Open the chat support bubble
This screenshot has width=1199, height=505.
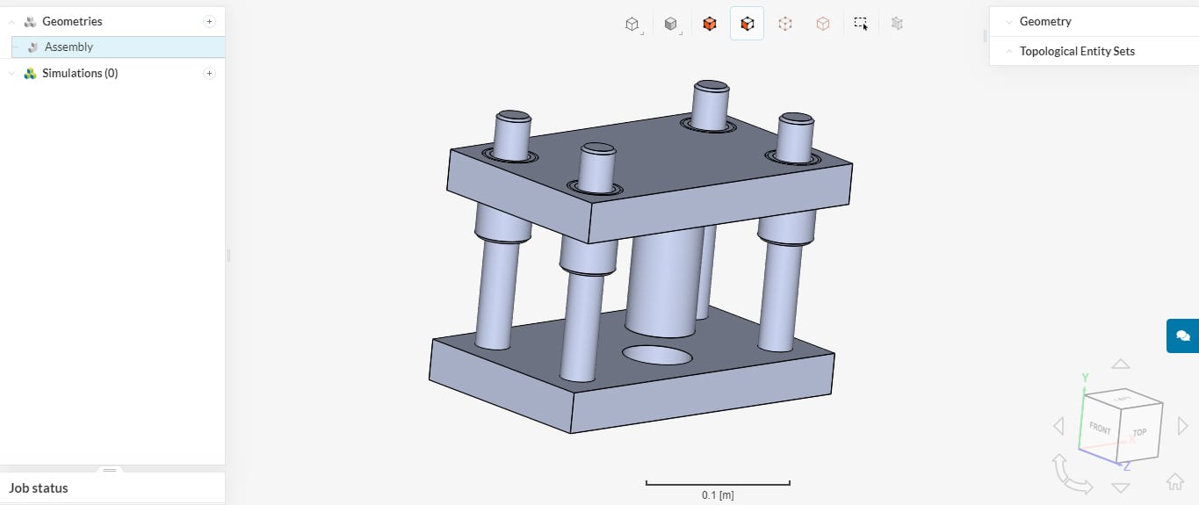tap(1182, 335)
